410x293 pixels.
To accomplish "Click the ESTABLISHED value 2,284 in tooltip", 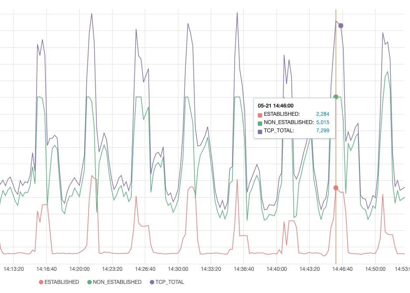I will (x=322, y=114).
